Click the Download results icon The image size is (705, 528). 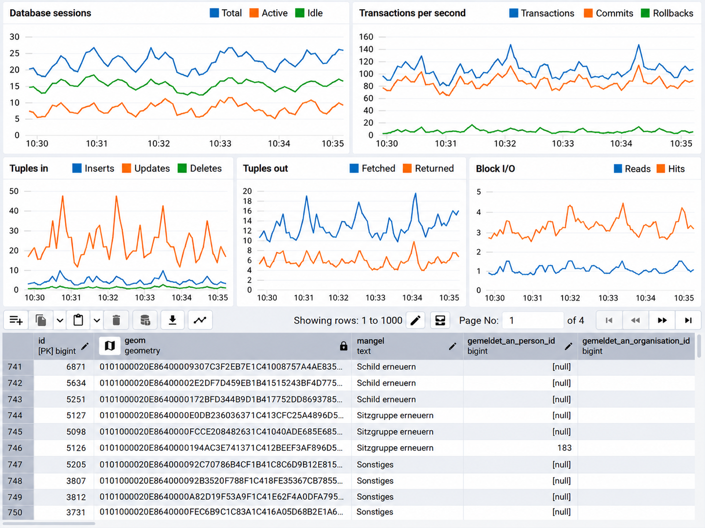pos(172,320)
